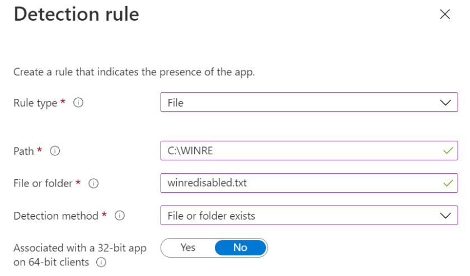Click into the Path field containing C:\WINRE
This screenshot has width=470, height=276.
click(309, 151)
